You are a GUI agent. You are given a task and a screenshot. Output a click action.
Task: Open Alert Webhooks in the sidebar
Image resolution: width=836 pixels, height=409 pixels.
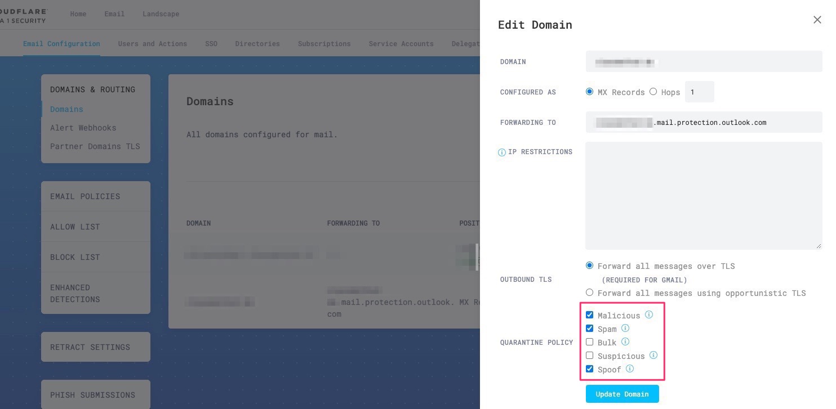point(83,128)
